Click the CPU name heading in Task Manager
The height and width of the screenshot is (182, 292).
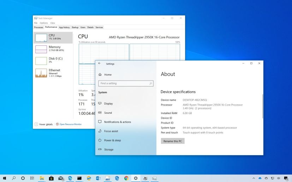click(144, 37)
